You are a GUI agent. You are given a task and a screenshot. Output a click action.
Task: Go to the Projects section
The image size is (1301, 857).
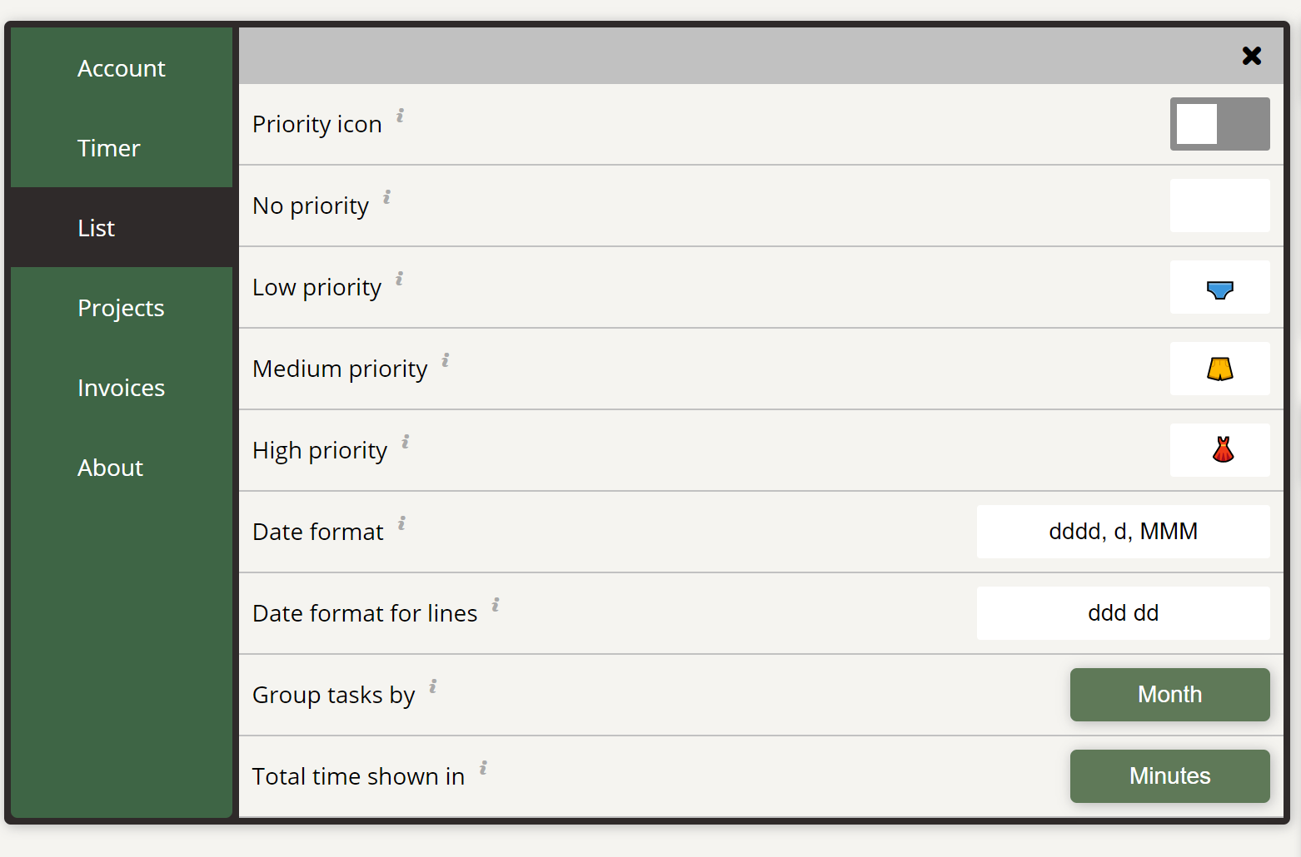[x=121, y=308]
